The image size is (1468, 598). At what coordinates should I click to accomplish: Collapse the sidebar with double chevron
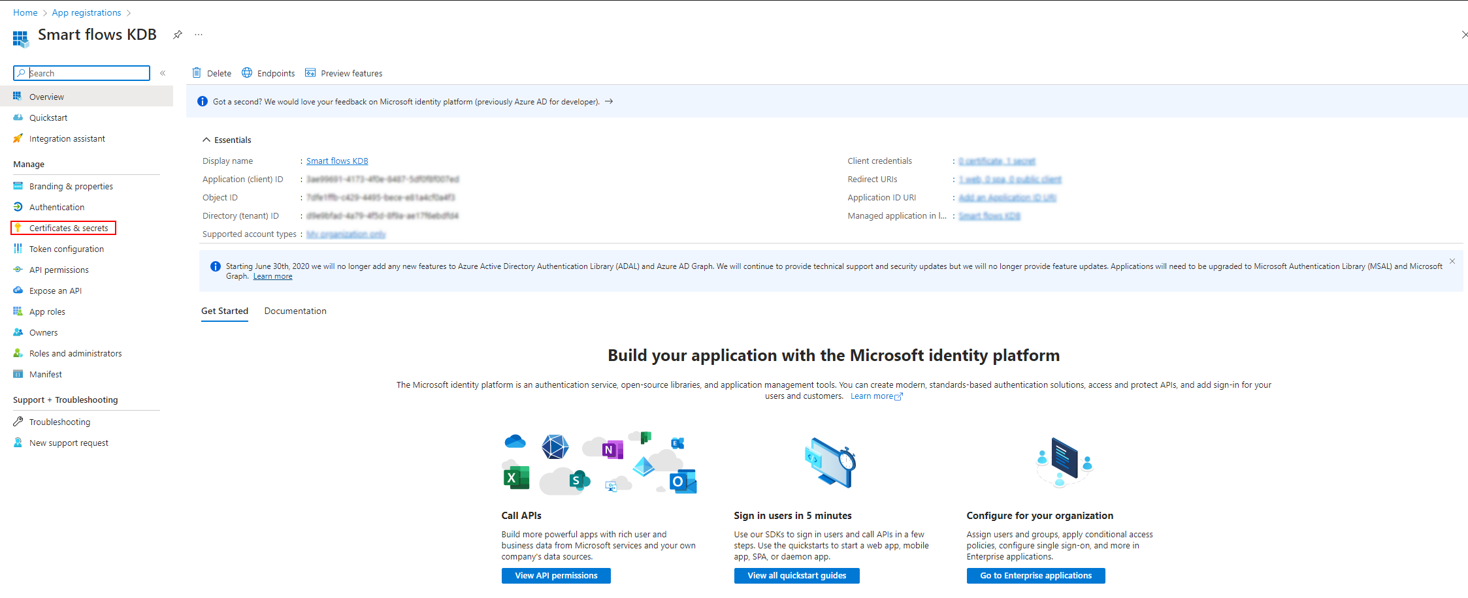[x=163, y=73]
